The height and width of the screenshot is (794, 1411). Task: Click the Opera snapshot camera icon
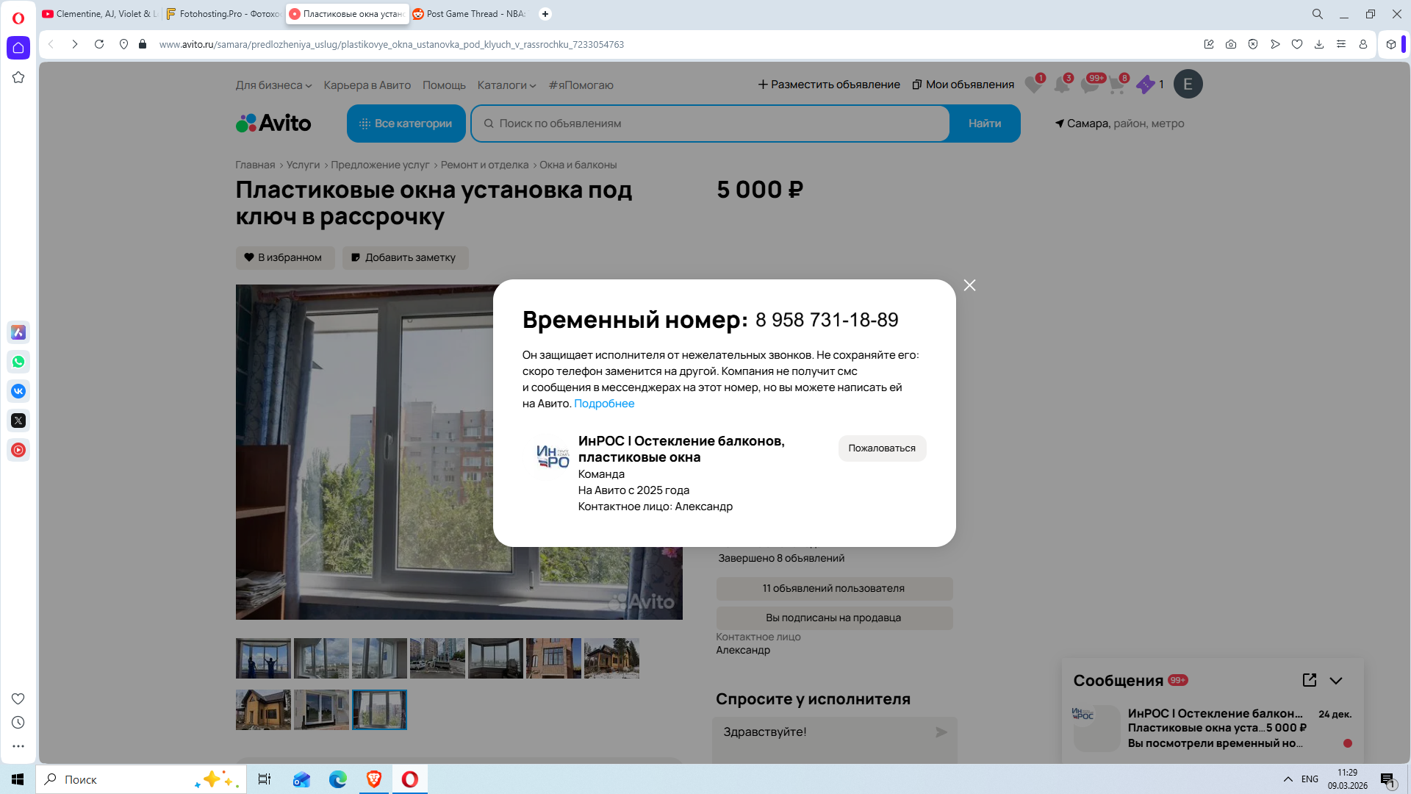pyautogui.click(x=1230, y=44)
